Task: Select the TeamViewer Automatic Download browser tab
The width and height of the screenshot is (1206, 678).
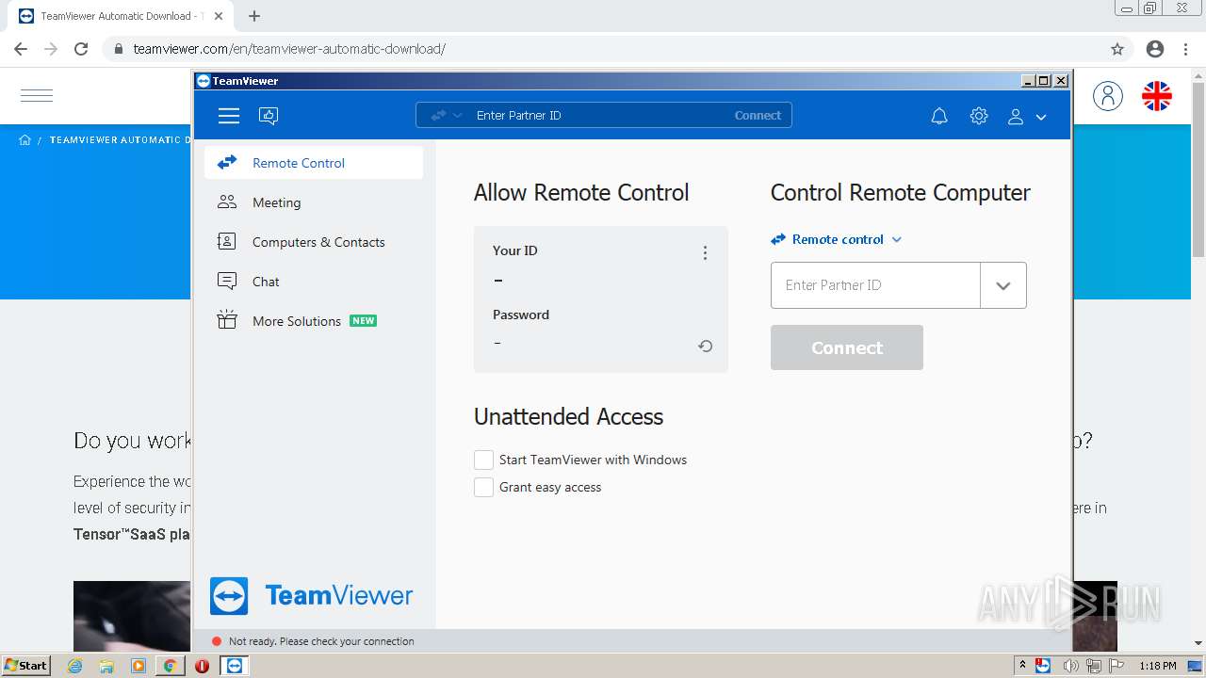Action: [122, 16]
